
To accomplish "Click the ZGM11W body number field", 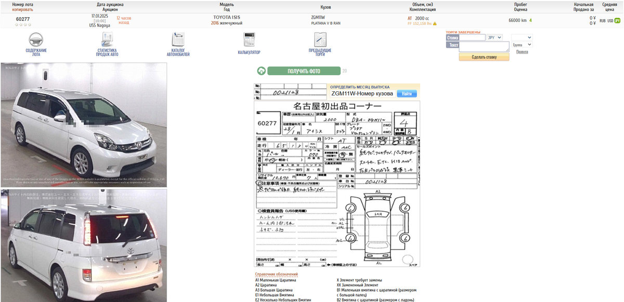I will [362, 93].
